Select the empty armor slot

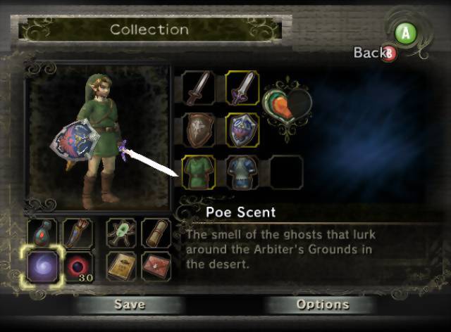click(x=286, y=172)
